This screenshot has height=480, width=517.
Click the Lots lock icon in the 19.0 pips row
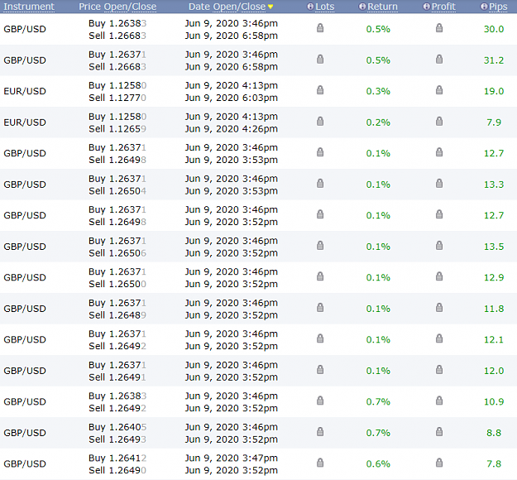click(x=320, y=90)
